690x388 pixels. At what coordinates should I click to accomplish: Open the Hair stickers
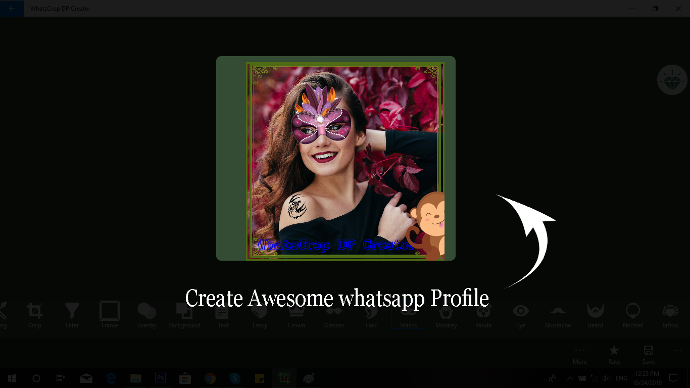(x=371, y=316)
